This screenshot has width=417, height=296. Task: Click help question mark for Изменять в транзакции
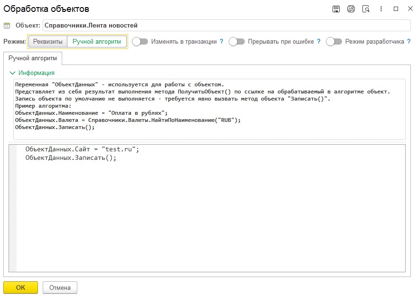[x=222, y=42]
